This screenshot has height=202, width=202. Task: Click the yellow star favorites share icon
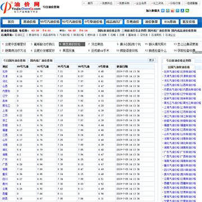pos(168,11)
